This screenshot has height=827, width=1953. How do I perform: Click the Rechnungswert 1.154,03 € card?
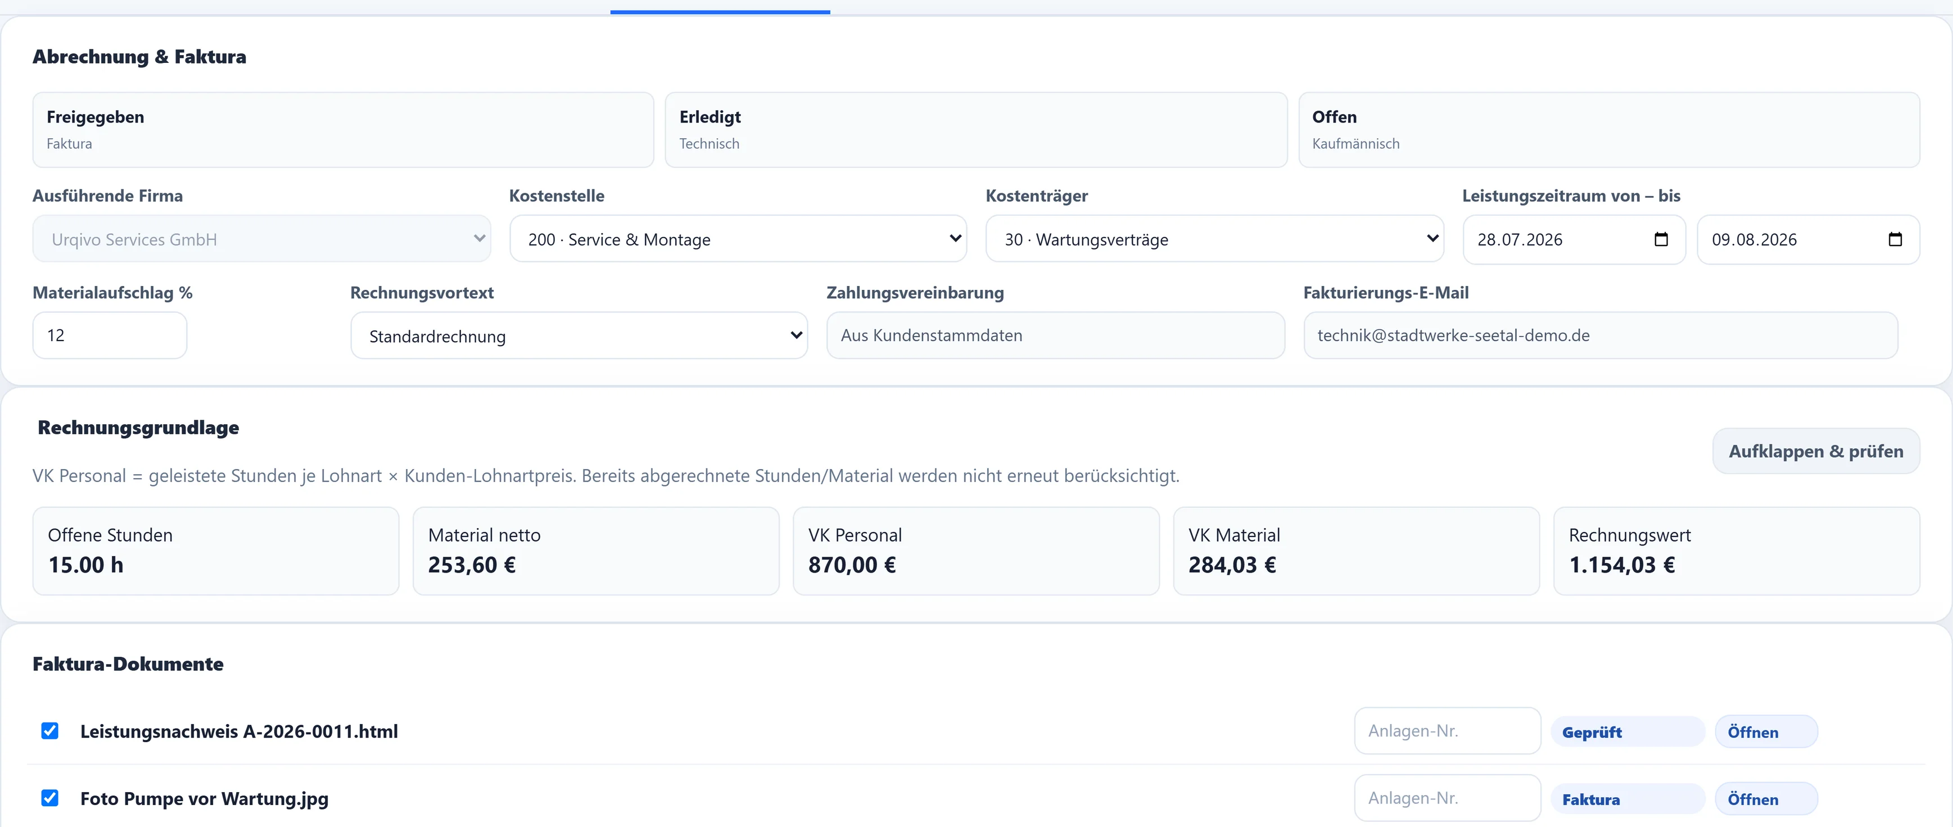(x=1736, y=551)
